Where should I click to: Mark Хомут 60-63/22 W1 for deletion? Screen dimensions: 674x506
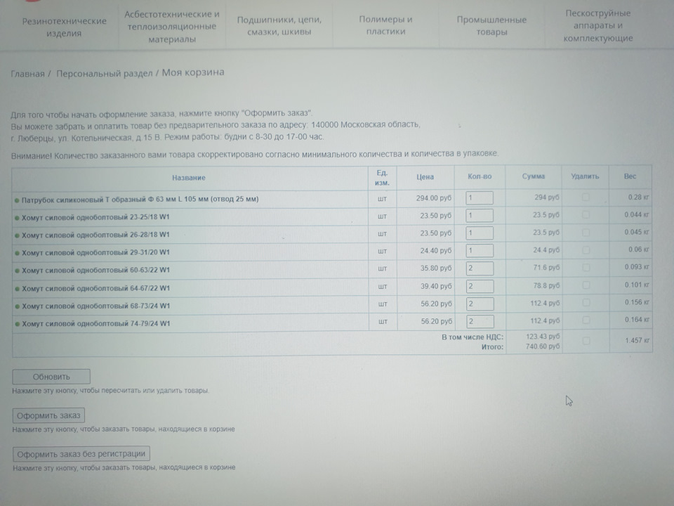[586, 267]
